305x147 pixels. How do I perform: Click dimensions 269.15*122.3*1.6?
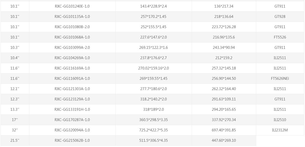coord(154,48)
